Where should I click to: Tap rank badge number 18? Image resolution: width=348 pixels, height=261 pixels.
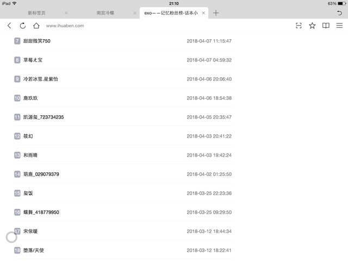pyautogui.click(x=17, y=251)
